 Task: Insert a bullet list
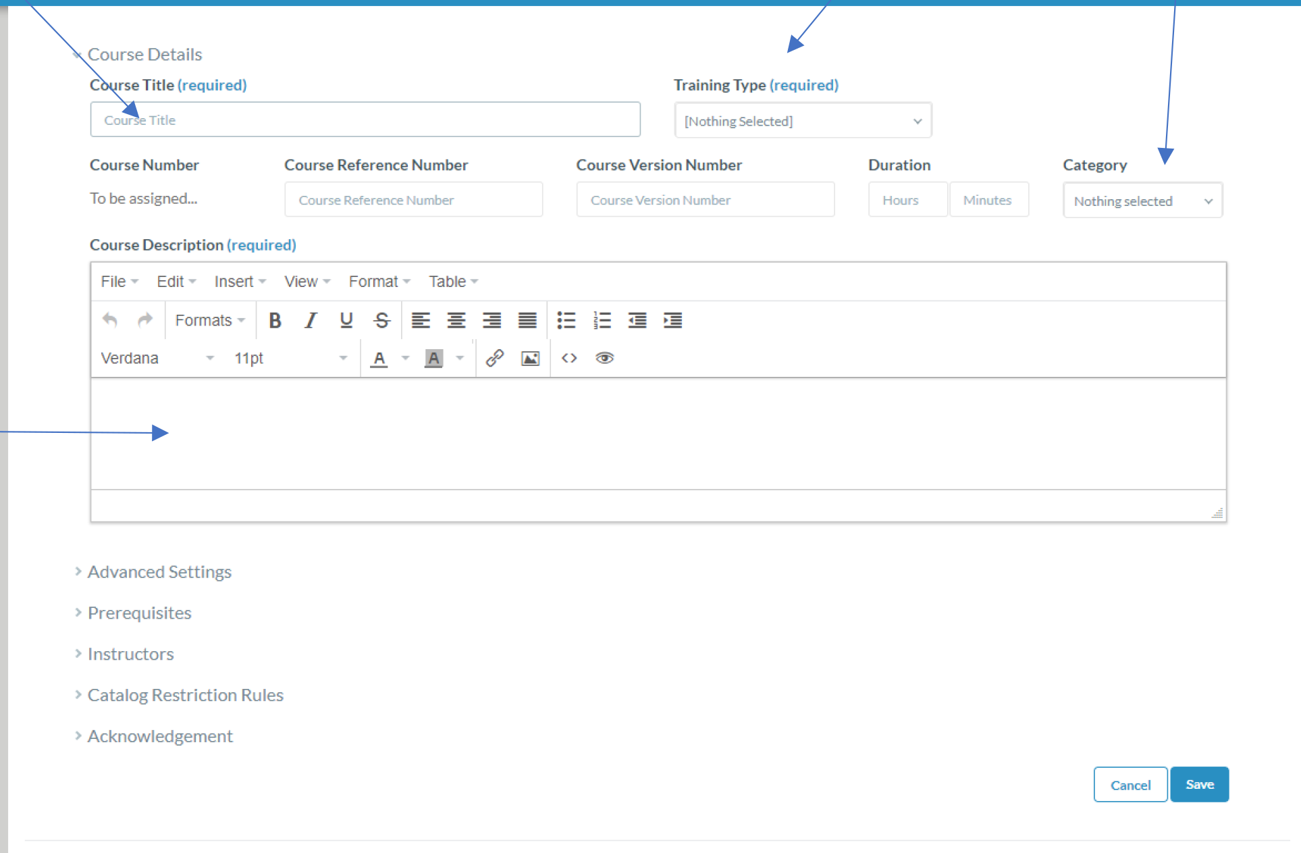[x=566, y=320]
